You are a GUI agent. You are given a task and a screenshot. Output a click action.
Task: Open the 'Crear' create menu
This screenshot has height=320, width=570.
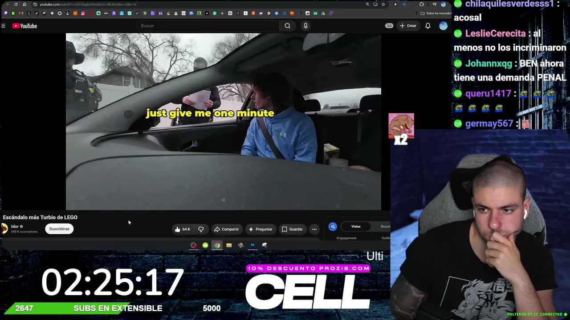408,26
